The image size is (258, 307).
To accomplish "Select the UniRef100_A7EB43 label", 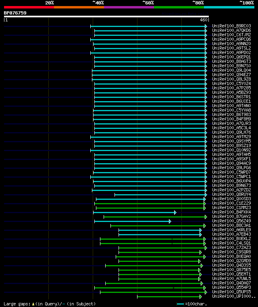I will tap(231, 234).
